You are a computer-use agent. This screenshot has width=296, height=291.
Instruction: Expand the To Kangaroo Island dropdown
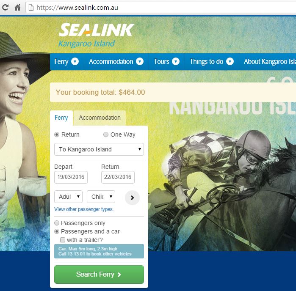99,149
